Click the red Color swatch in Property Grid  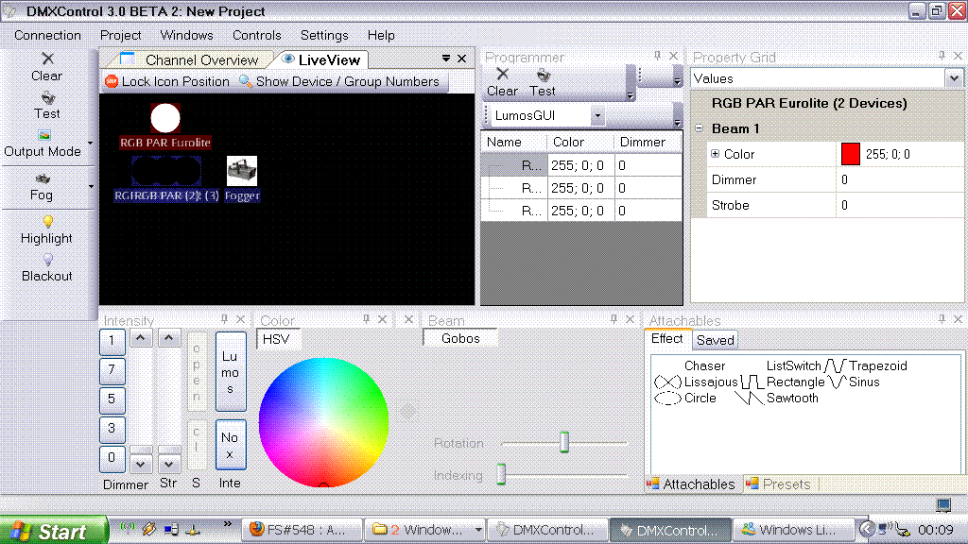850,154
